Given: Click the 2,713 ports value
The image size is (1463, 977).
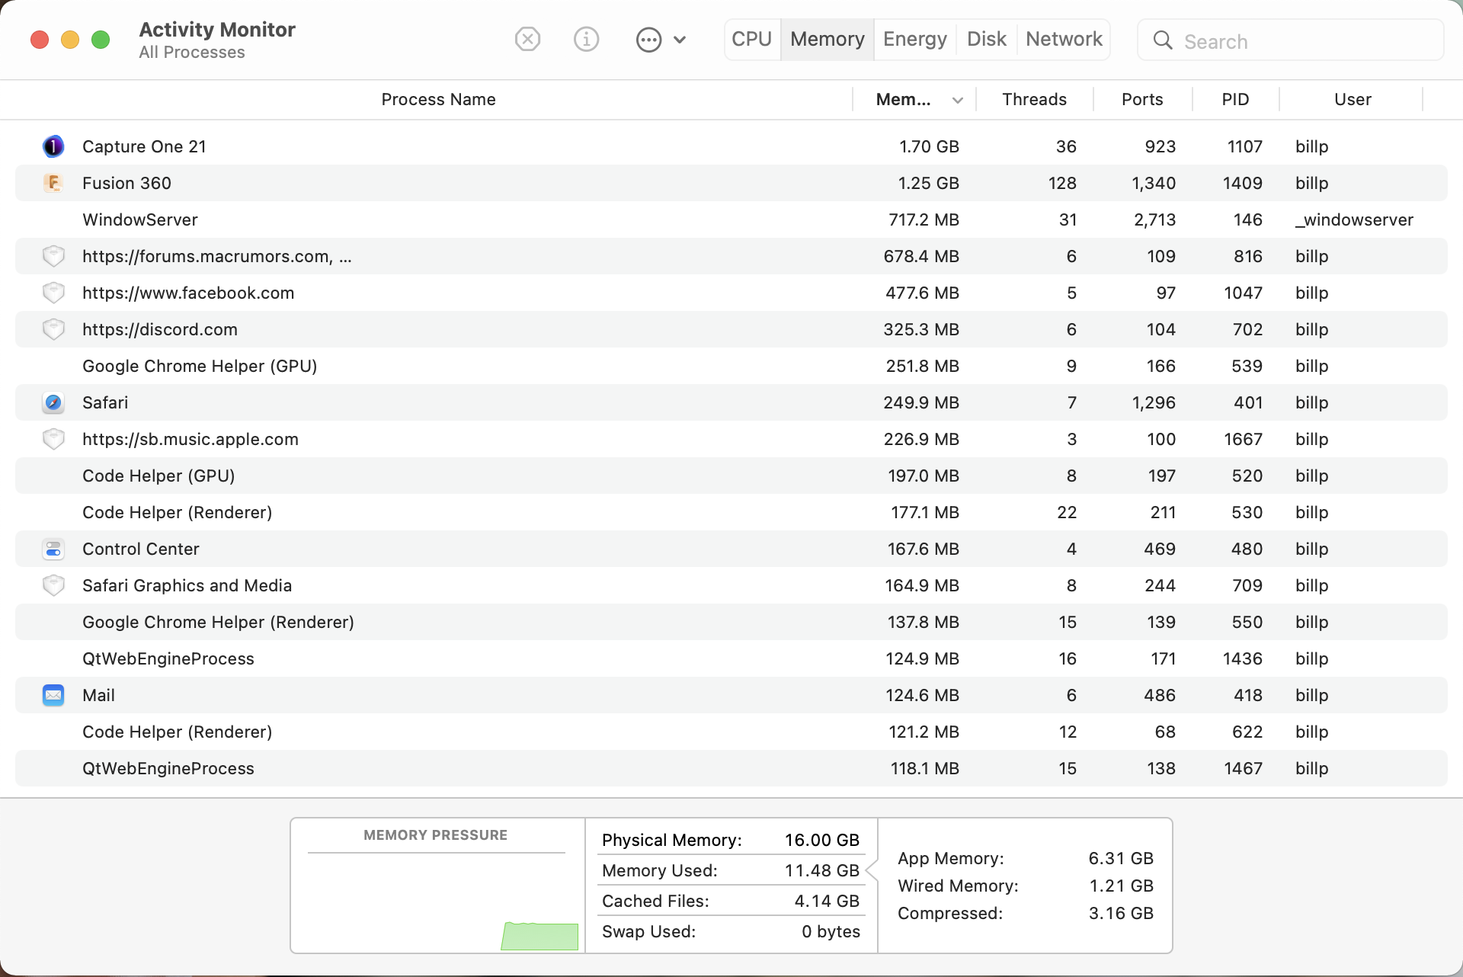Looking at the screenshot, I should point(1154,219).
